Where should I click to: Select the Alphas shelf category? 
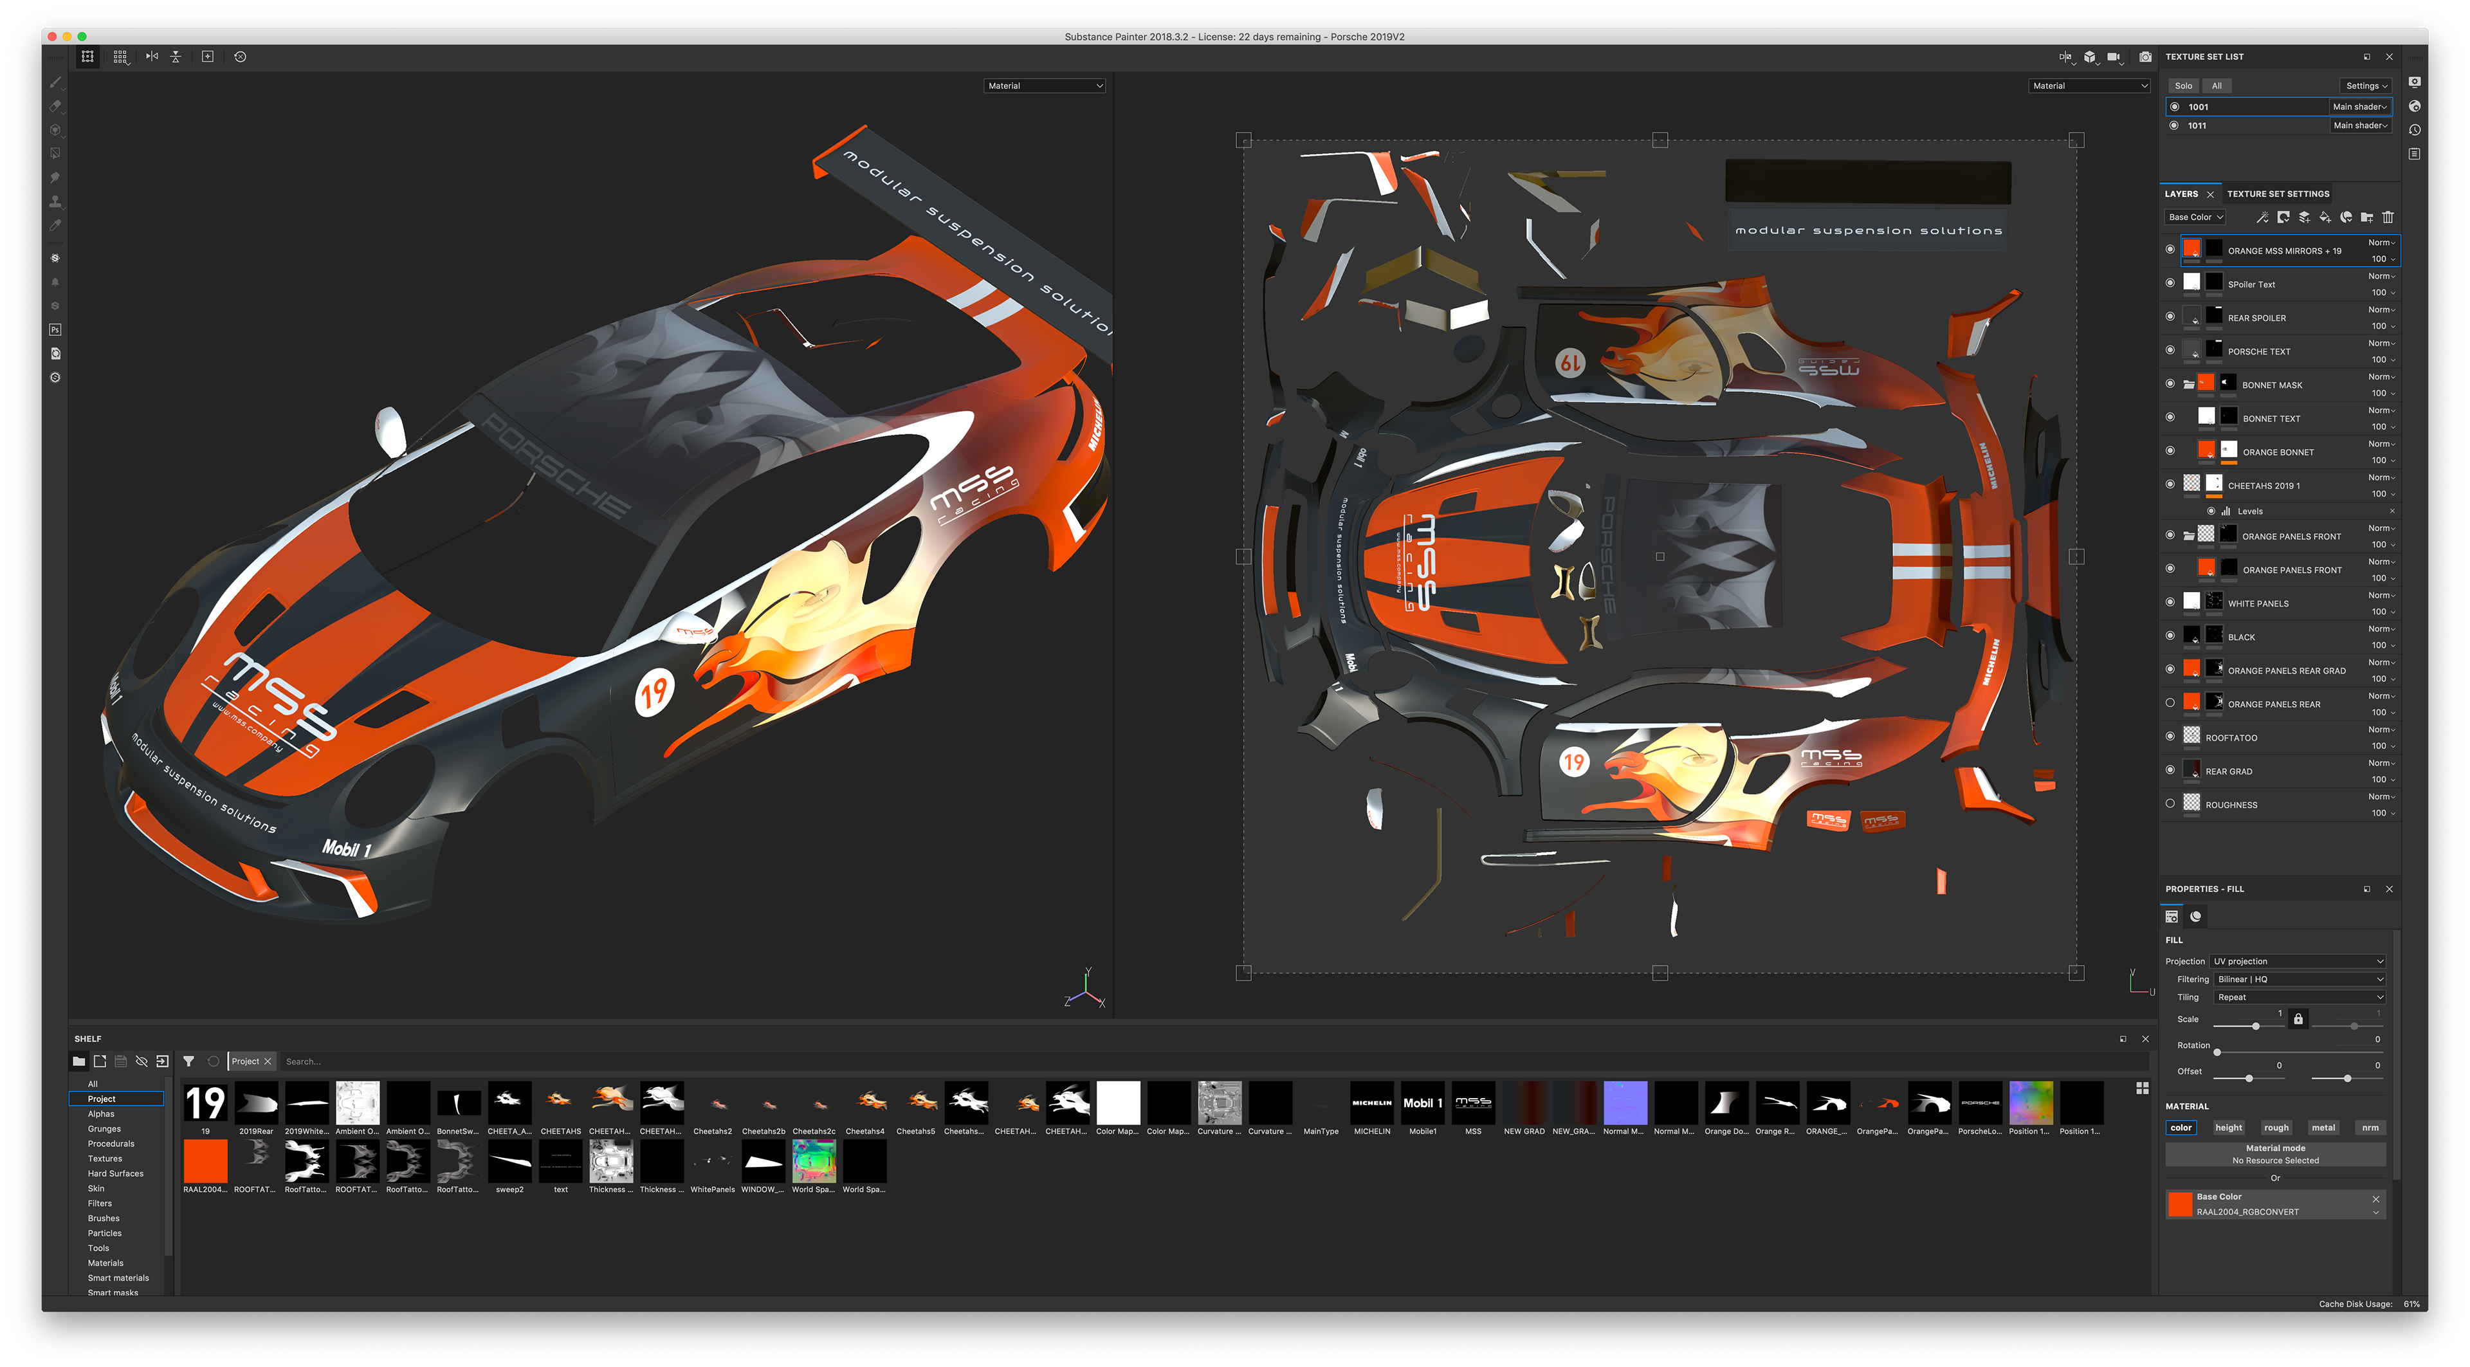(101, 1114)
